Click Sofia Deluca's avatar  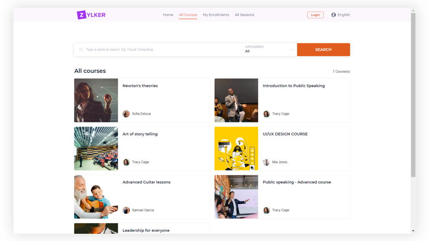tap(126, 114)
